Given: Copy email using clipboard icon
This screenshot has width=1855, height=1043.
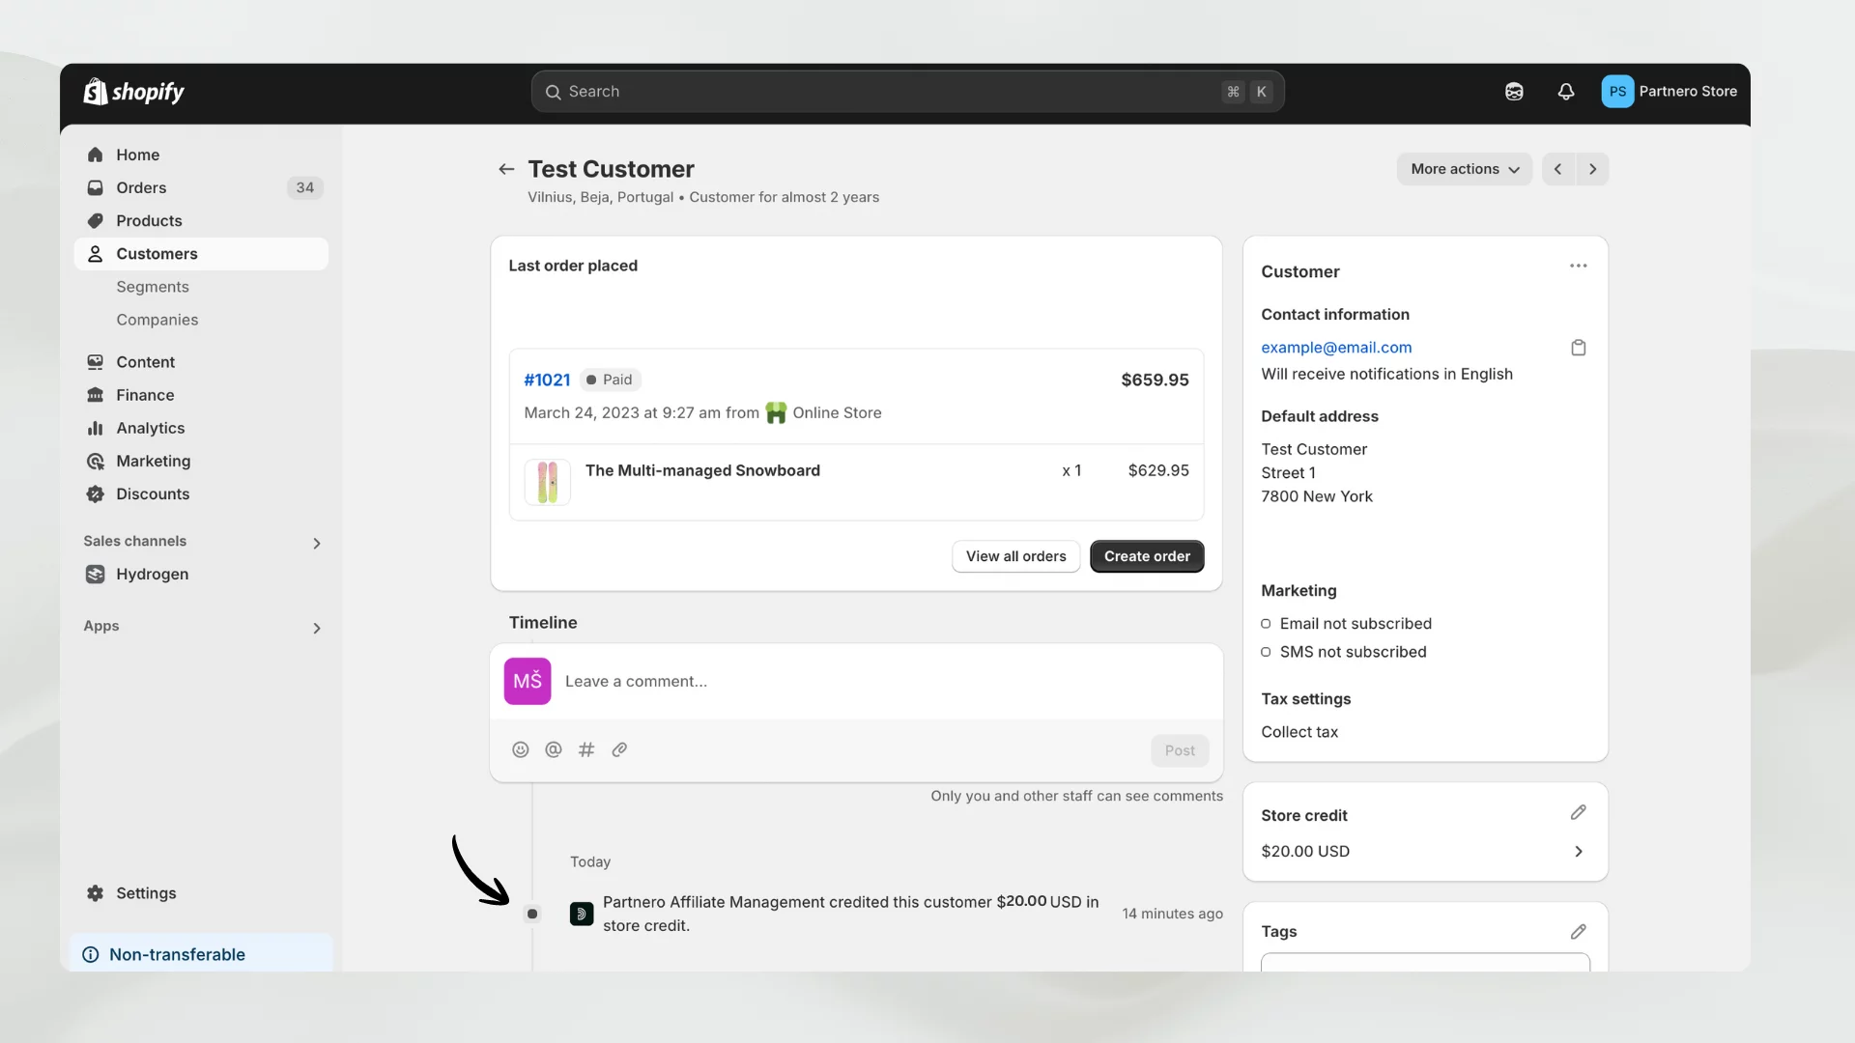Looking at the screenshot, I should [1578, 348].
